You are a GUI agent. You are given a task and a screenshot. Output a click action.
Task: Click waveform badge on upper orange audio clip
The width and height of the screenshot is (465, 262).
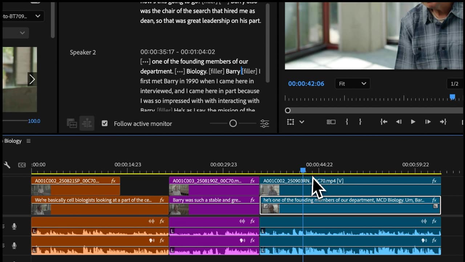tap(151, 221)
